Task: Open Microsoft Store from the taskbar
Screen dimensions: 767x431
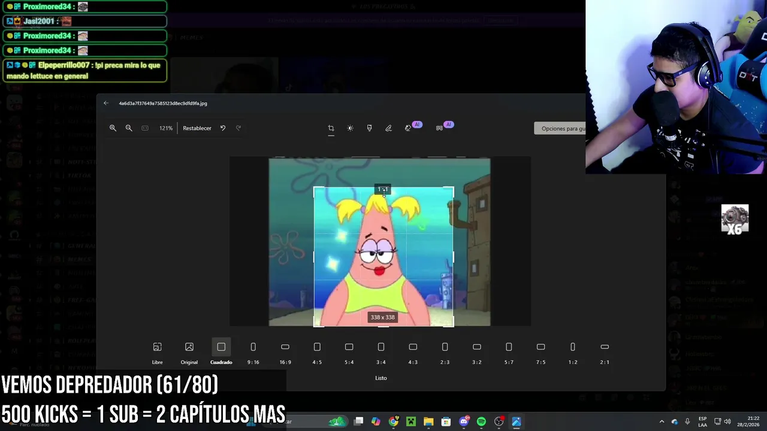Action: (446, 421)
